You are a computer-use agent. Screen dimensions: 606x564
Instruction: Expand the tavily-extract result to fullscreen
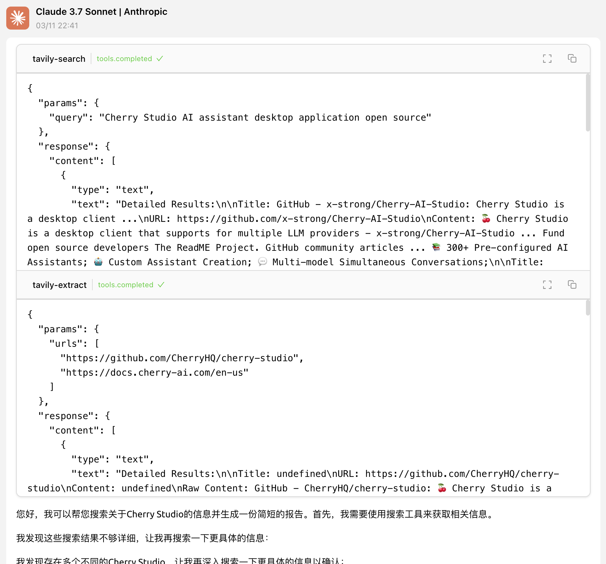pos(547,285)
